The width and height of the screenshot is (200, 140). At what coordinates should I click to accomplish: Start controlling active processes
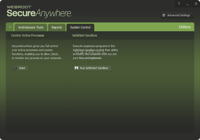20,68
